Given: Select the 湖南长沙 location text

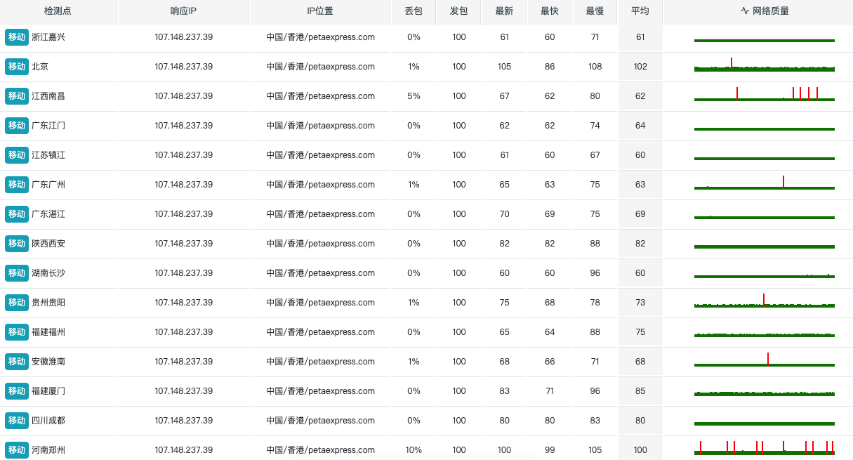Looking at the screenshot, I should point(48,273).
